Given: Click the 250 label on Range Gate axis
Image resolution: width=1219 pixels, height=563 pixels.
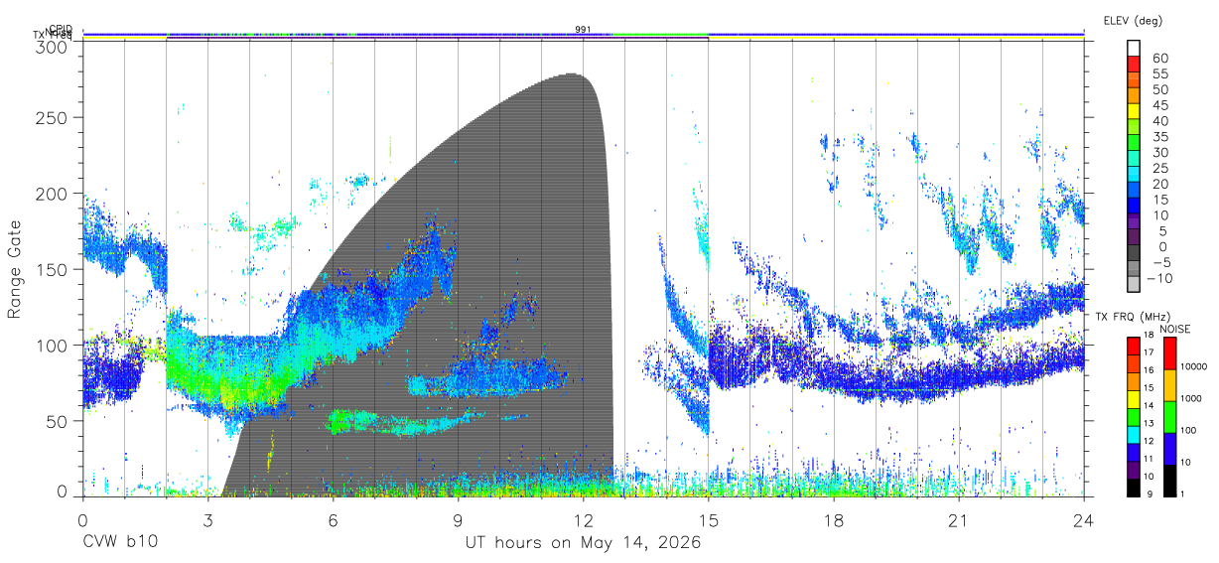Looking at the screenshot, I should click(52, 117).
